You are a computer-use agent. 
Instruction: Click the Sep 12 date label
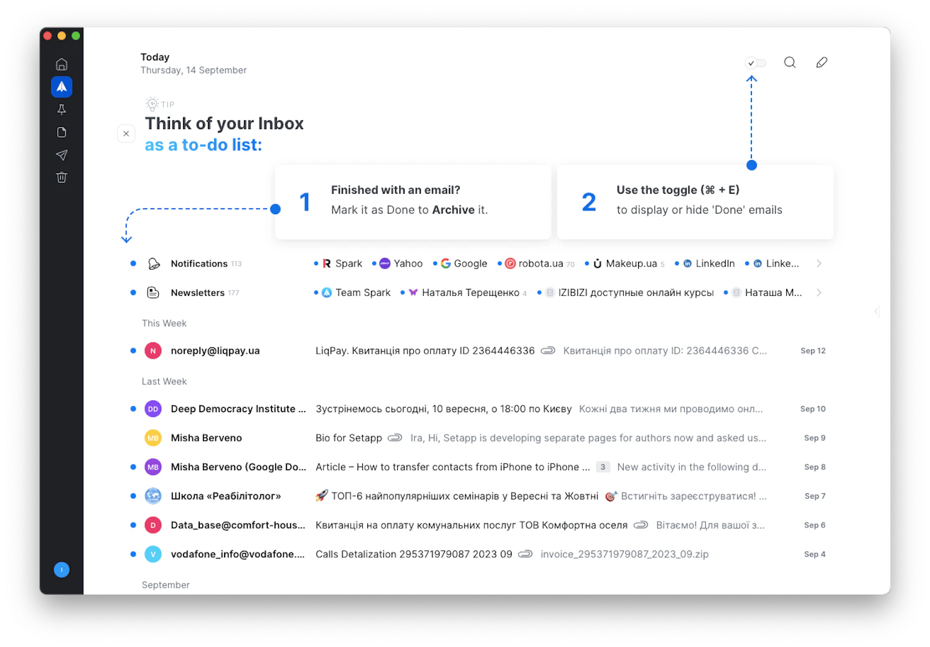pyautogui.click(x=813, y=351)
